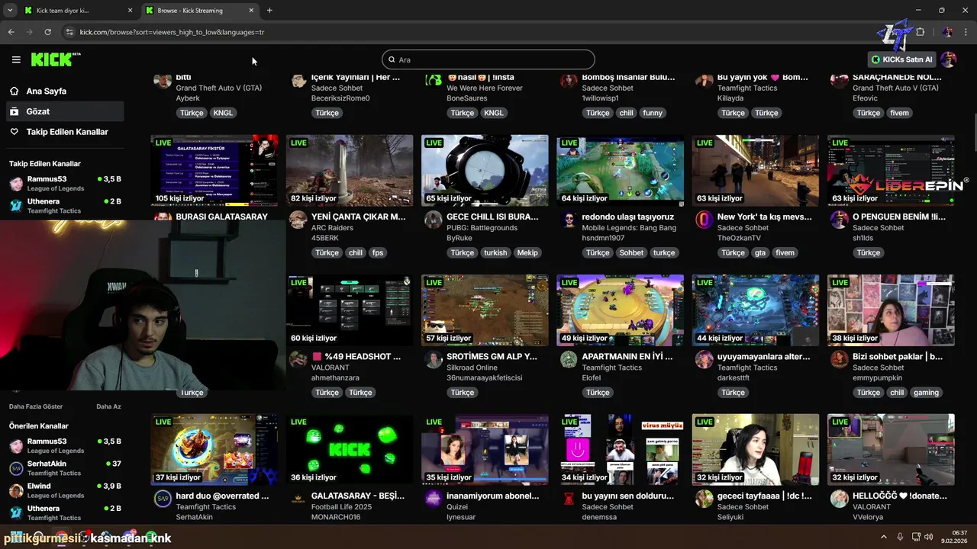Open the 36numaraayakfetiscisi channel avatar
Viewport: 977px width, 549px height.
point(434,360)
